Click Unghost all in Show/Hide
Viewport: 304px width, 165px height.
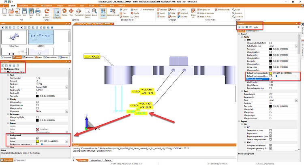pos(203,10)
